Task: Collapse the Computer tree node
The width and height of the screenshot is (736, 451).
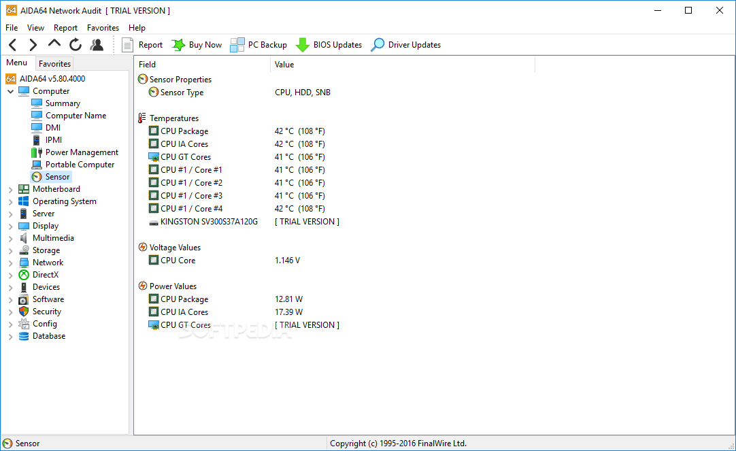Action: click(x=10, y=92)
